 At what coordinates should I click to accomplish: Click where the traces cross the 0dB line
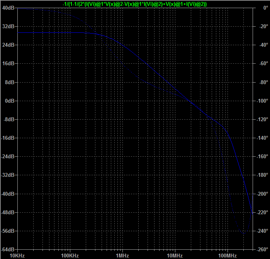tap(189, 101)
